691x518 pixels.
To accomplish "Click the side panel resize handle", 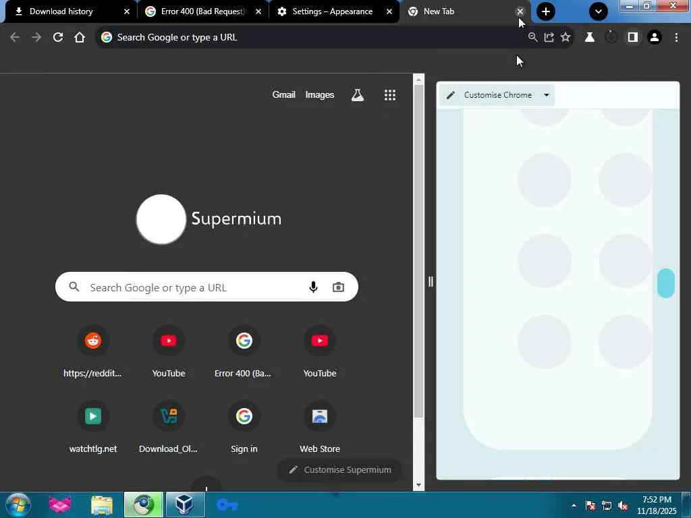I will pyautogui.click(x=431, y=282).
